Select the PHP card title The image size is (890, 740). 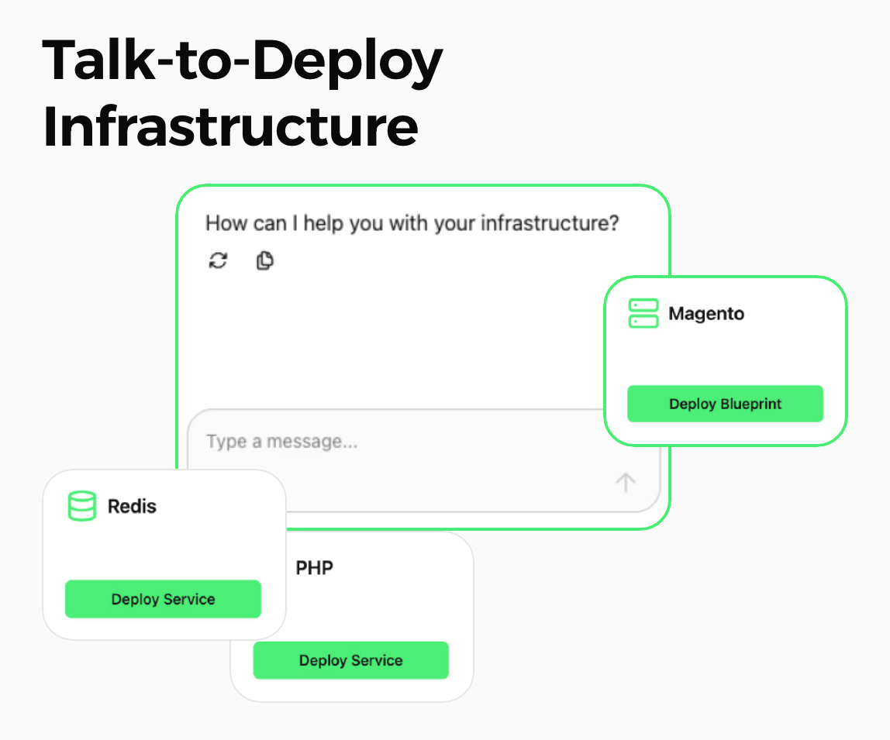pos(315,567)
